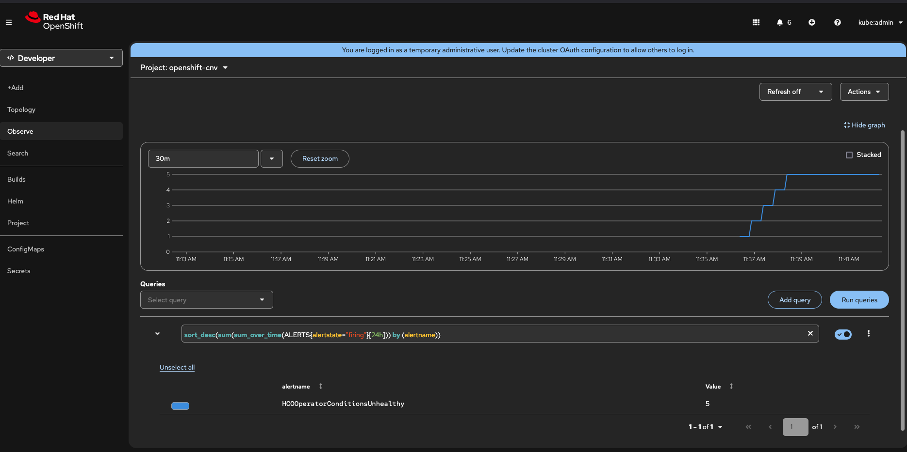Open the hamburger navigation menu
907x452 pixels.
pos(9,22)
